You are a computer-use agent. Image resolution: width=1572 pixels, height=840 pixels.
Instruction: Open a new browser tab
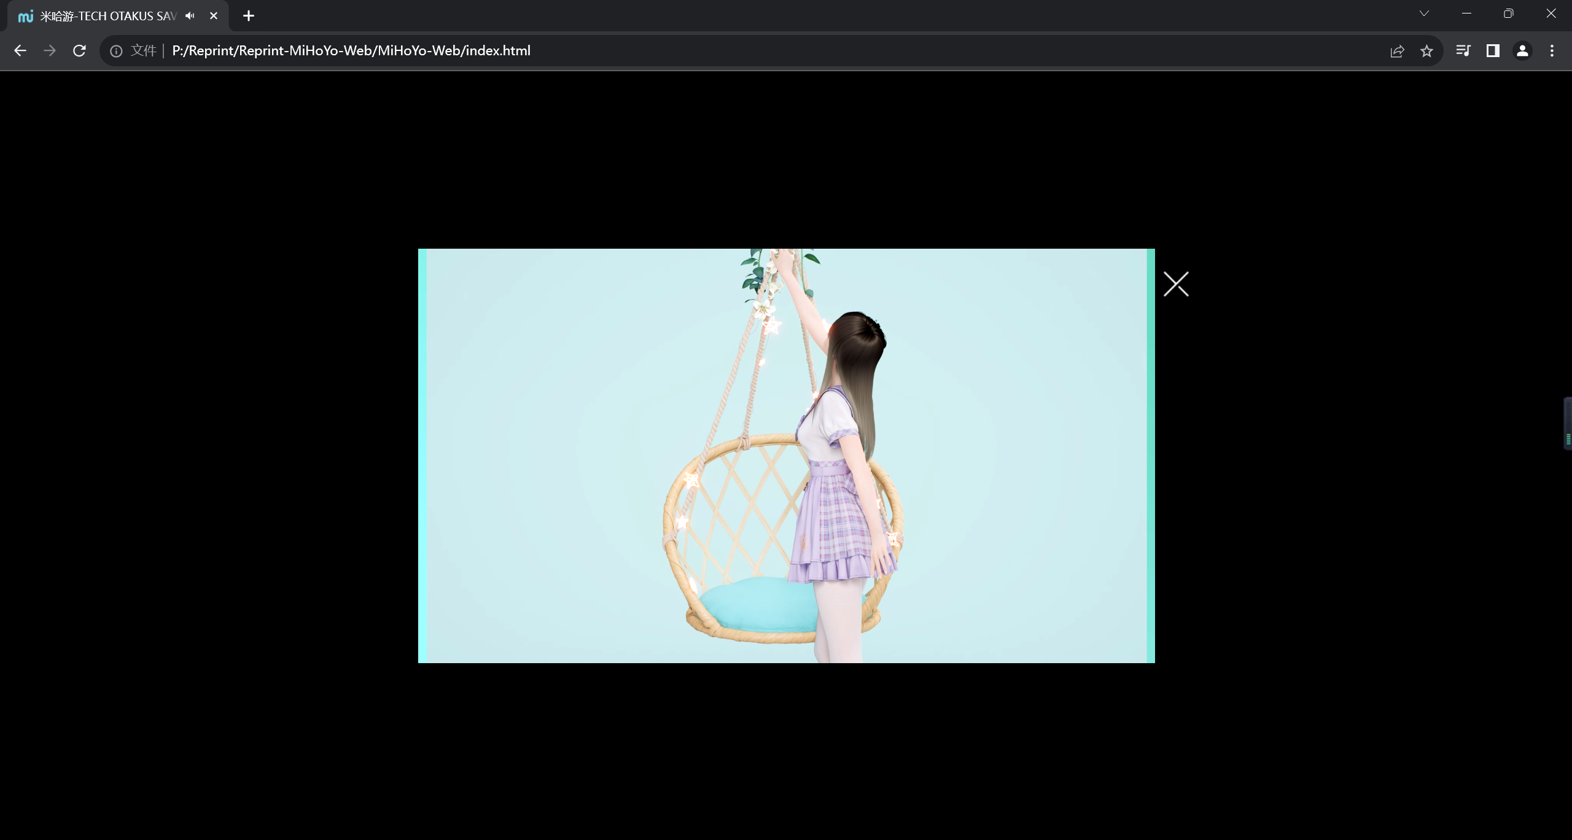tap(249, 16)
